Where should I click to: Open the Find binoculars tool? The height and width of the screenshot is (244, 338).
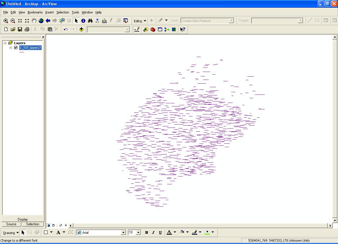[90, 21]
